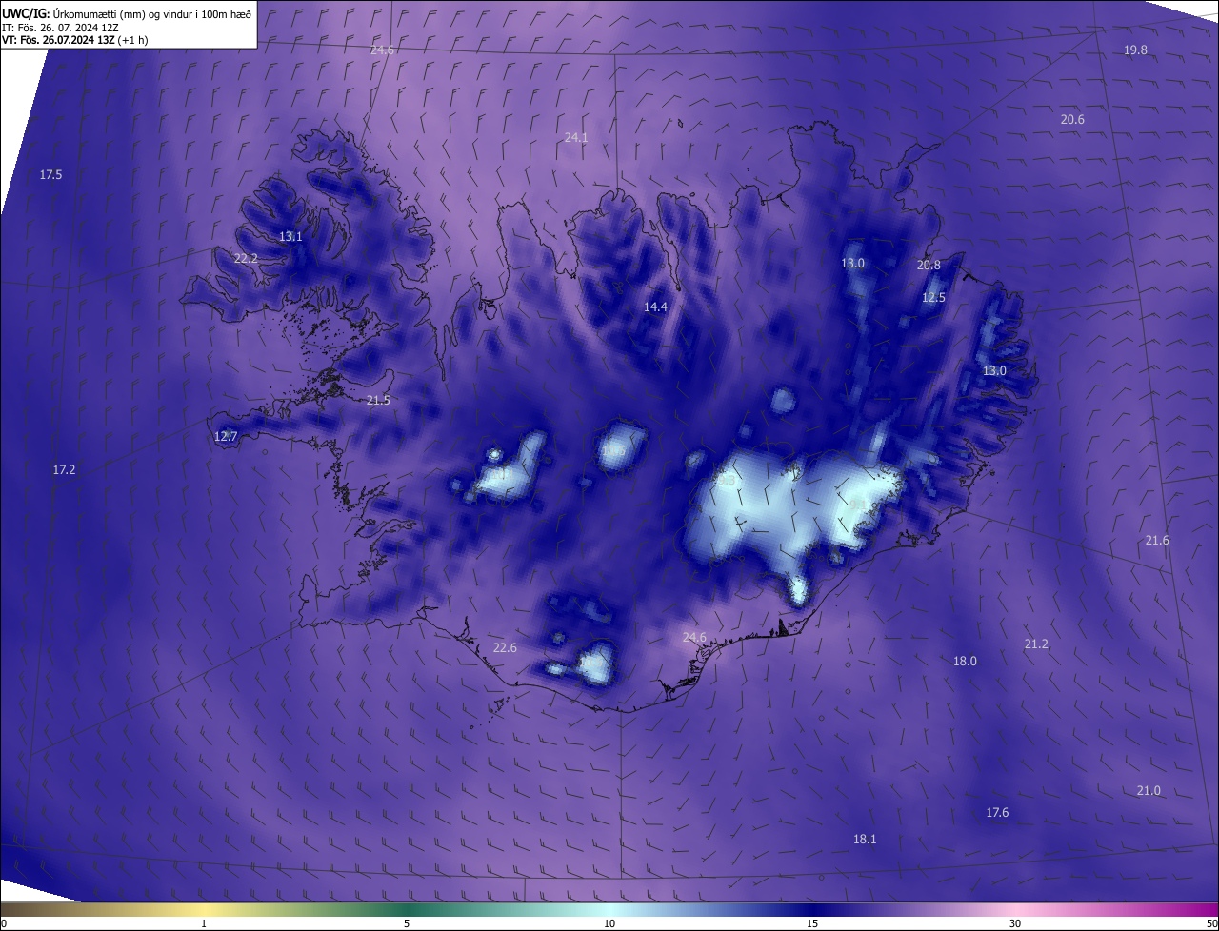
Task: Click the 14.4 value label
Action: tap(655, 307)
